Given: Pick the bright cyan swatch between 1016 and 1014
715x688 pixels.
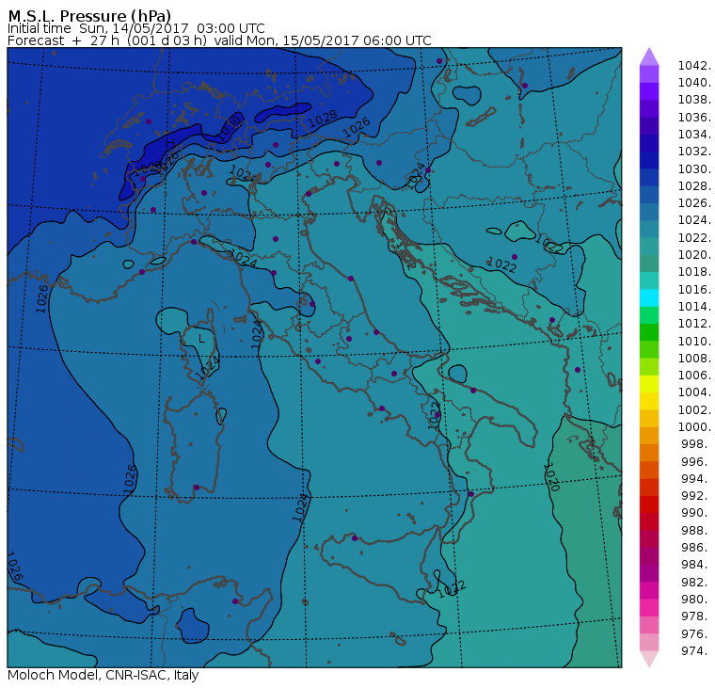Looking at the screenshot, I should click(649, 298).
